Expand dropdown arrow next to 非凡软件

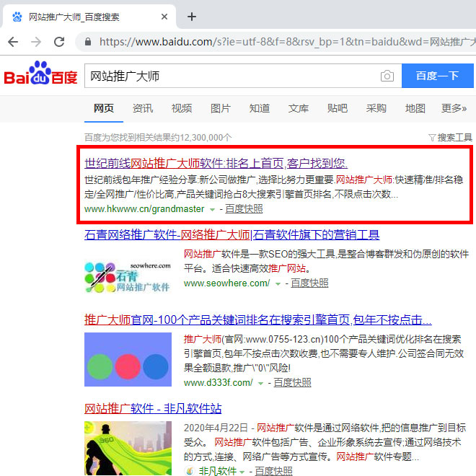coord(242,472)
